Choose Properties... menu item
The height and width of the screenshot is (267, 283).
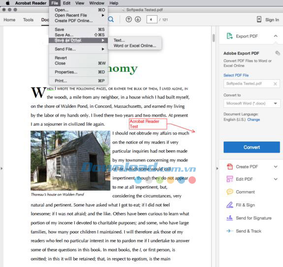pos(78,72)
